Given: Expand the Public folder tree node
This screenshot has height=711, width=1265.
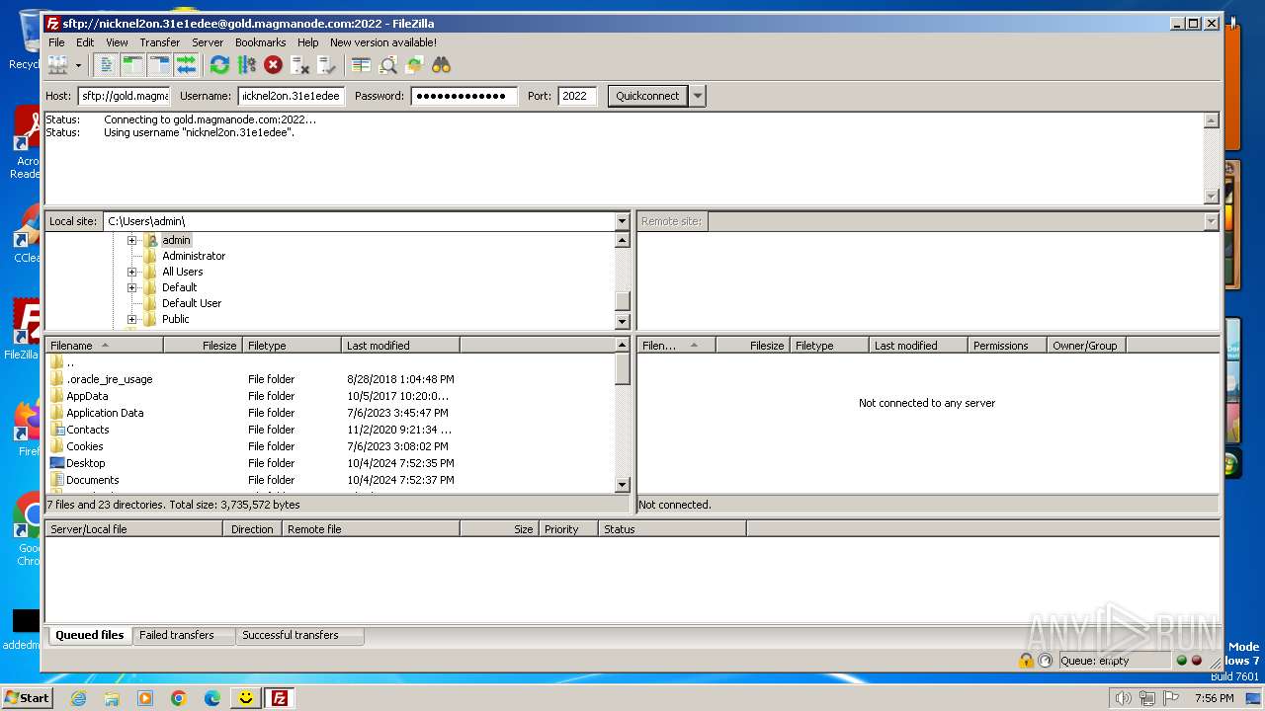Looking at the screenshot, I should tap(131, 319).
